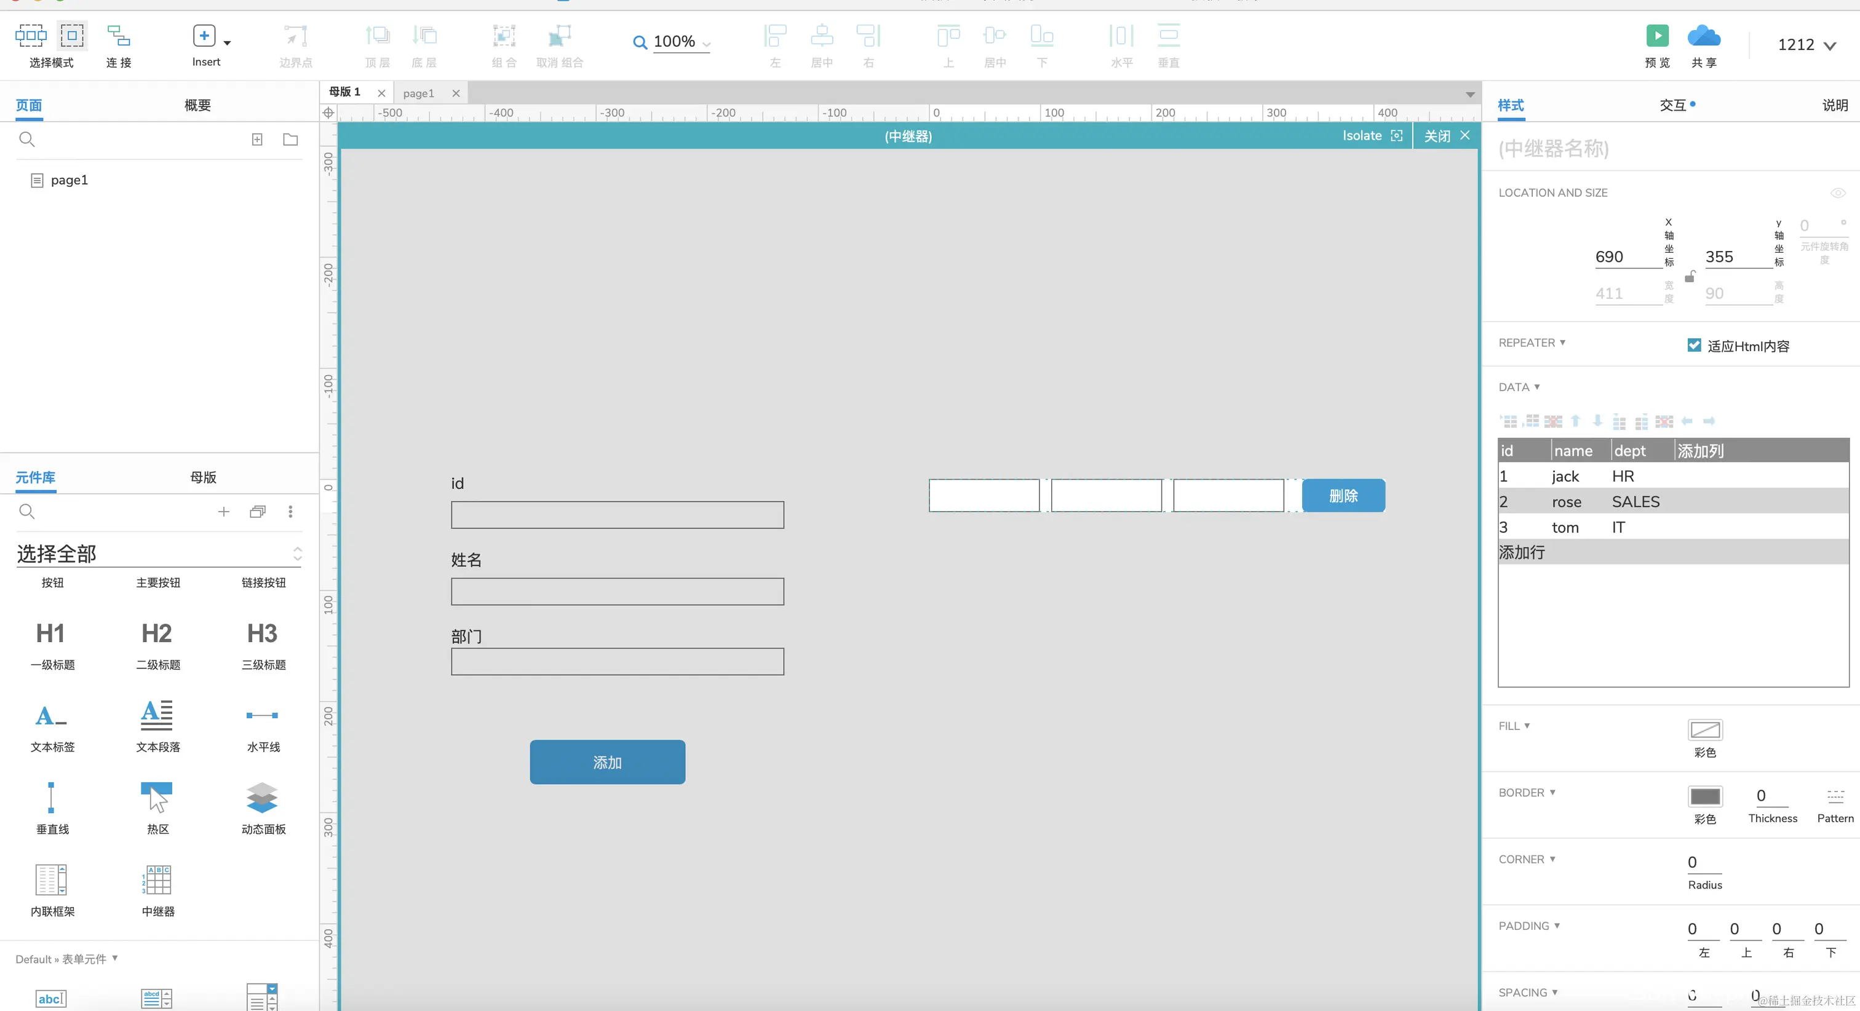Click the Delete button in repeater row
The image size is (1860, 1011).
1343,496
